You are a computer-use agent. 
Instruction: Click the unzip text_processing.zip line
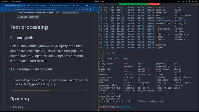(x=35, y=84)
